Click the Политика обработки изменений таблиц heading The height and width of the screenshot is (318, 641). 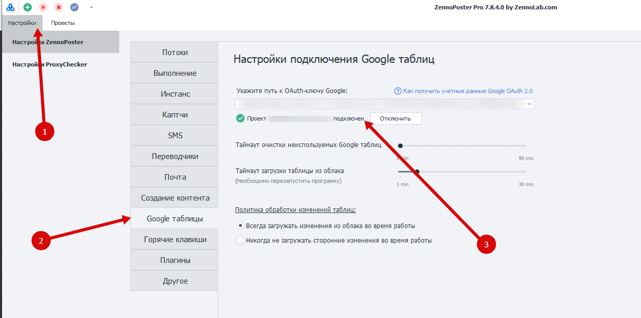(x=297, y=210)
